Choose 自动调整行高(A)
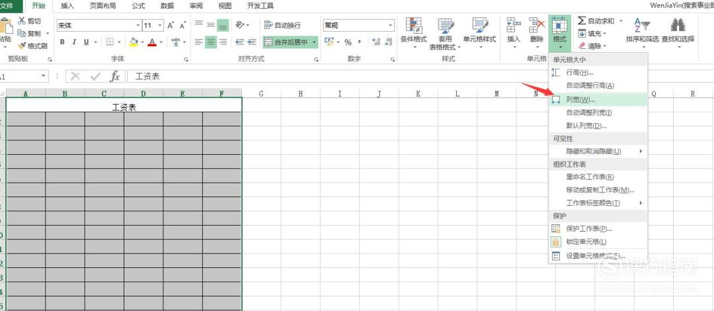Image resolution: width=714 pixels, height=311 pixels. 598,85
